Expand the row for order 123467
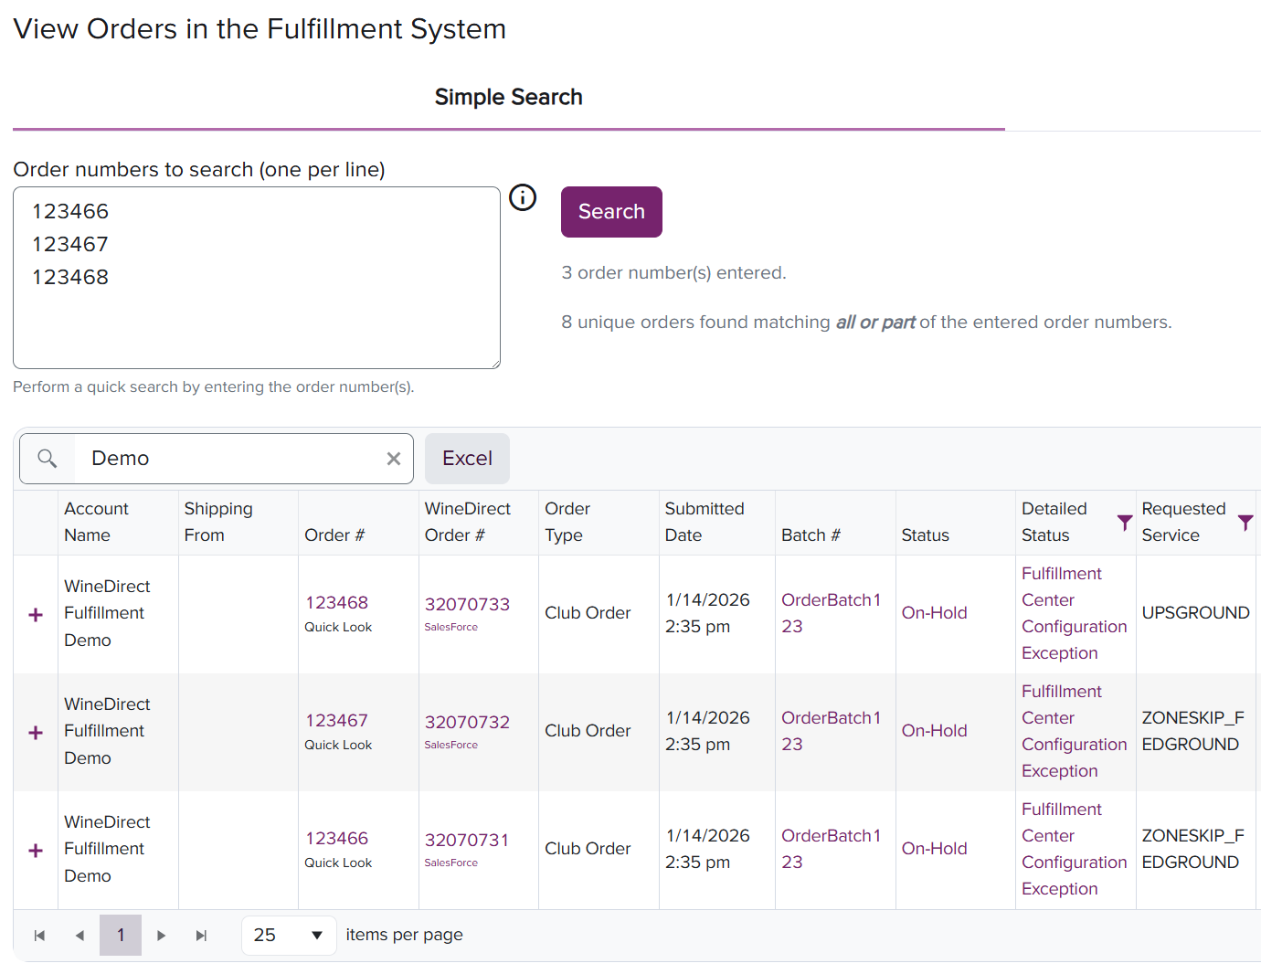 [x=36, y=733]
